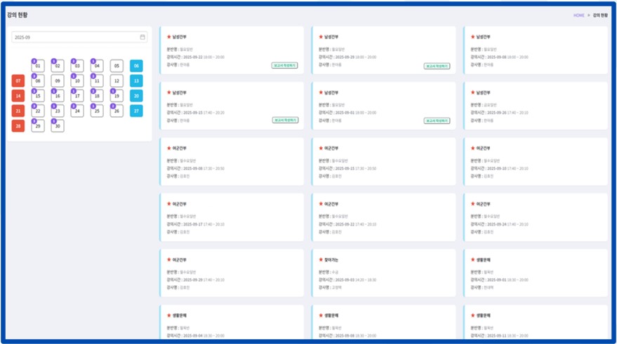Select the blue Saturday 06 on the calendar
This screenshot has height=344, width=617.
click(x=136, y=66)
